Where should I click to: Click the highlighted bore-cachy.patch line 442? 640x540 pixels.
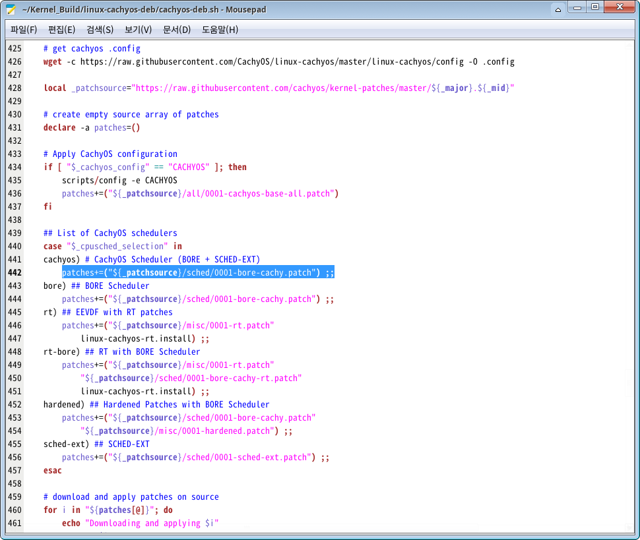198,272
